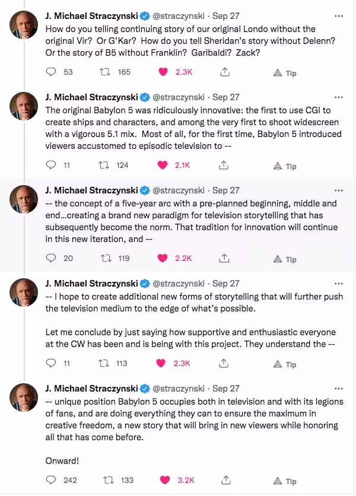
Task: Send a Tip on the final Onward tweet
Action: tap(284, 481)
